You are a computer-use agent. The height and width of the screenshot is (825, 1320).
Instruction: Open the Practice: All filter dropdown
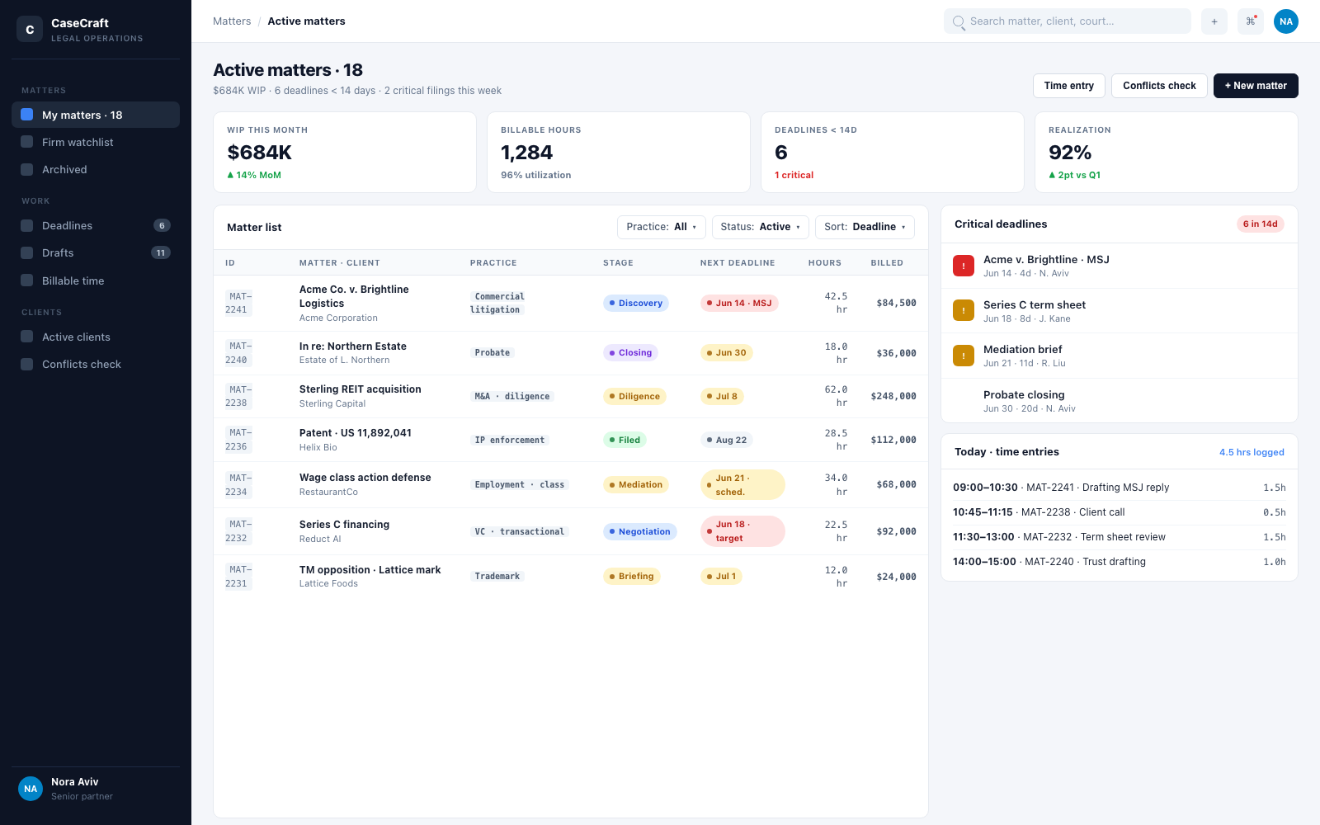(x=661, y=227)
